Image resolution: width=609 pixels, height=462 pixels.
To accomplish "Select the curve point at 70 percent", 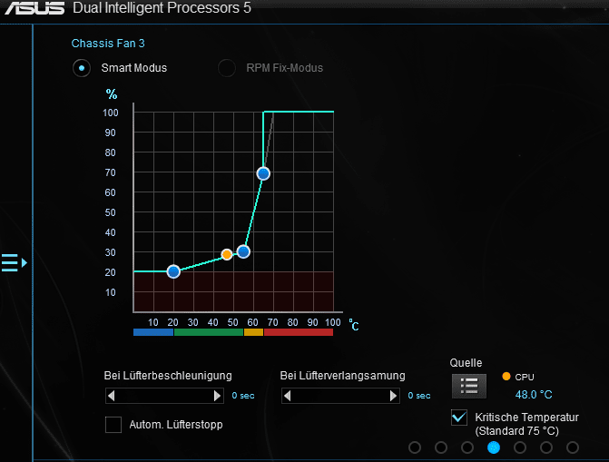I will point(263,173).
